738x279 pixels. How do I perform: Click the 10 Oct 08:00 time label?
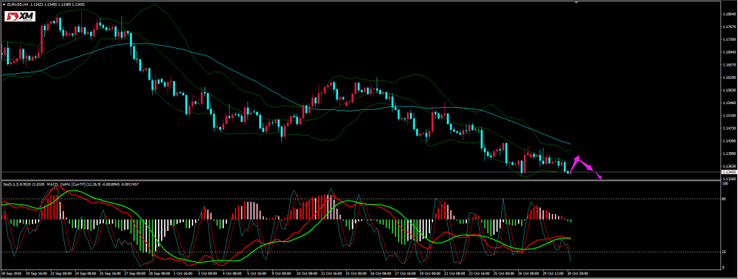(307, 273)
